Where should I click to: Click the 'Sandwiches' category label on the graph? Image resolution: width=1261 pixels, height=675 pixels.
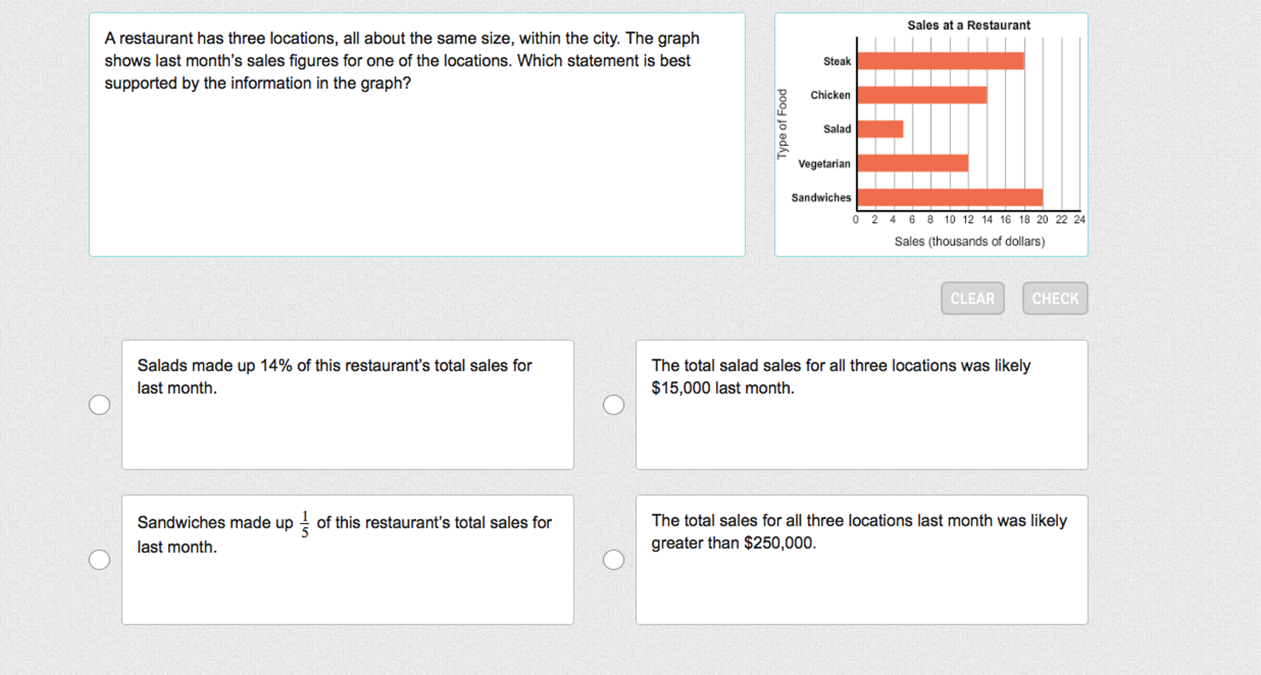click(821, 198)
